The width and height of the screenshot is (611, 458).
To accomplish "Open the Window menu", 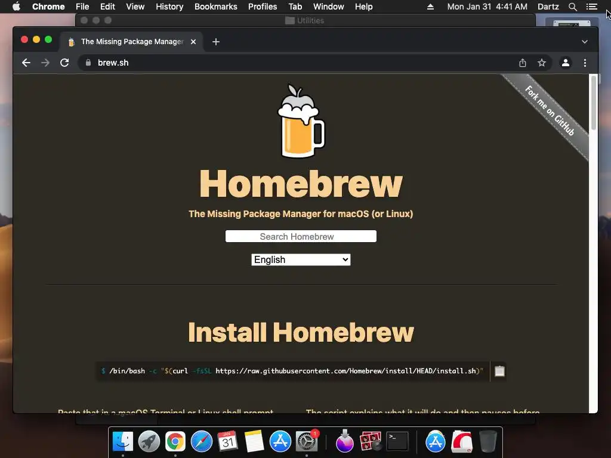I will (329, 7).
